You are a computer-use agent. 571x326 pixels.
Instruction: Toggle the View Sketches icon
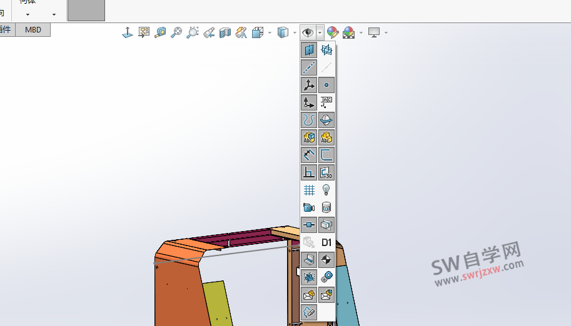click(326, 155)
